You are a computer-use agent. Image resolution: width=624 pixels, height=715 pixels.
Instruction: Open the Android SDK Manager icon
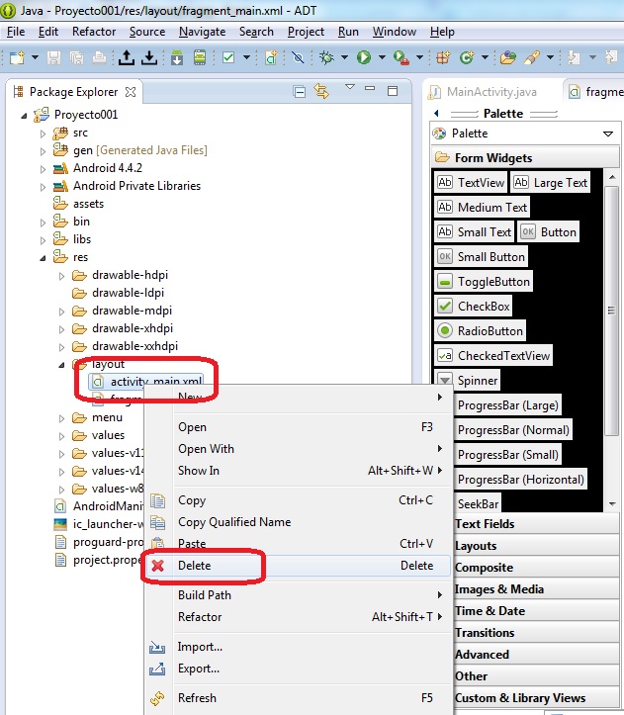click(x=177, y=57)
